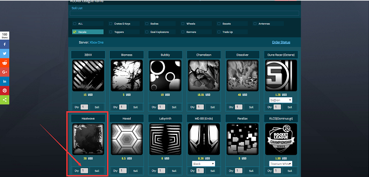Click the Heatwave 28 USD price

[88, 158]
